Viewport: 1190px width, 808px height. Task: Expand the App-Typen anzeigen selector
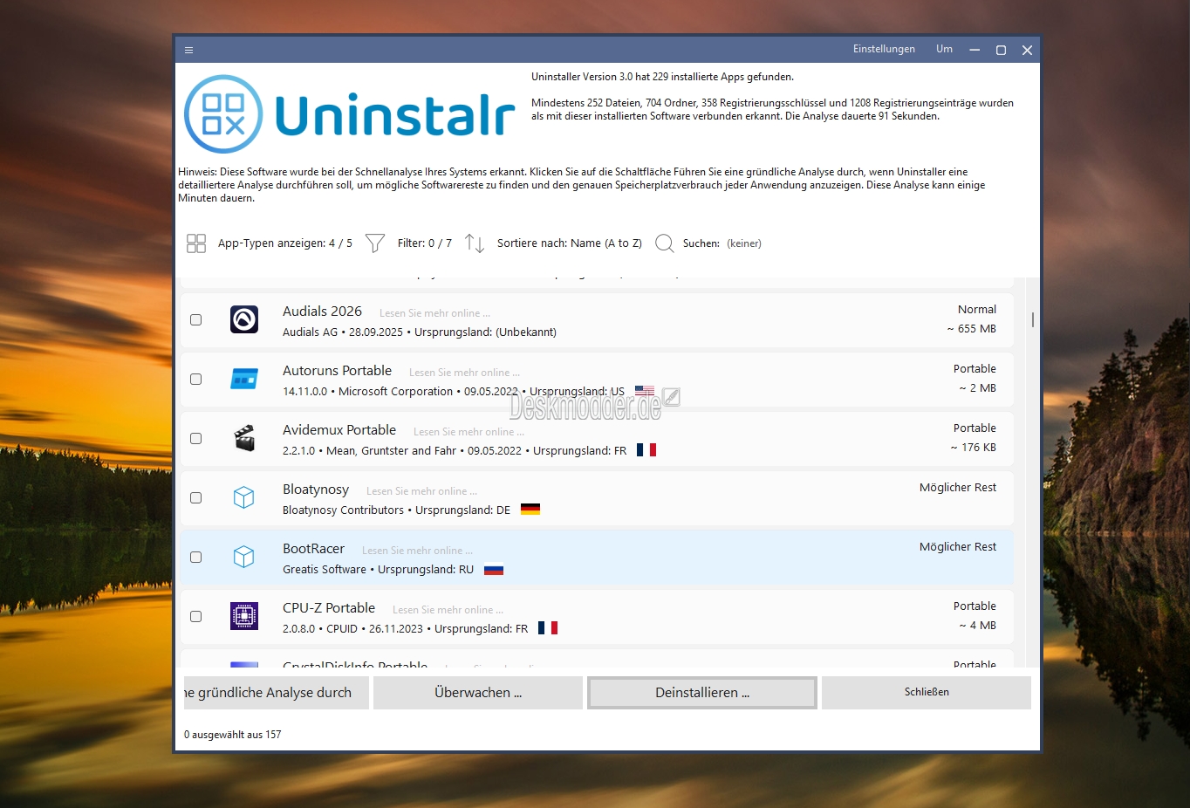(284, 243)
